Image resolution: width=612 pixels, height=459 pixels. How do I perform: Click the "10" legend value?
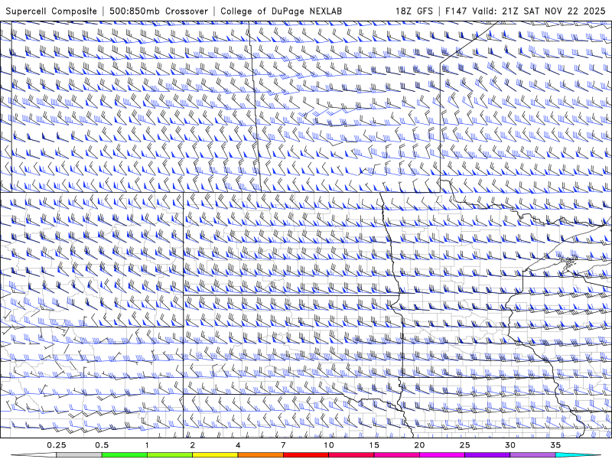click(x=329, y=445)
